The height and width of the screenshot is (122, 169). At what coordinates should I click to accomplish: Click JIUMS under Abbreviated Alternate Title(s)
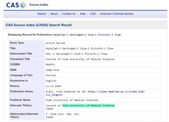(x=50, y=117)
